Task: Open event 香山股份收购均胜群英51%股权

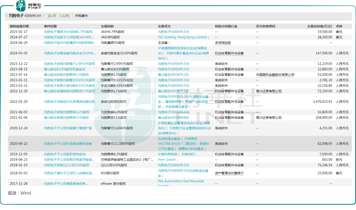Action: (x=66, y=118)
